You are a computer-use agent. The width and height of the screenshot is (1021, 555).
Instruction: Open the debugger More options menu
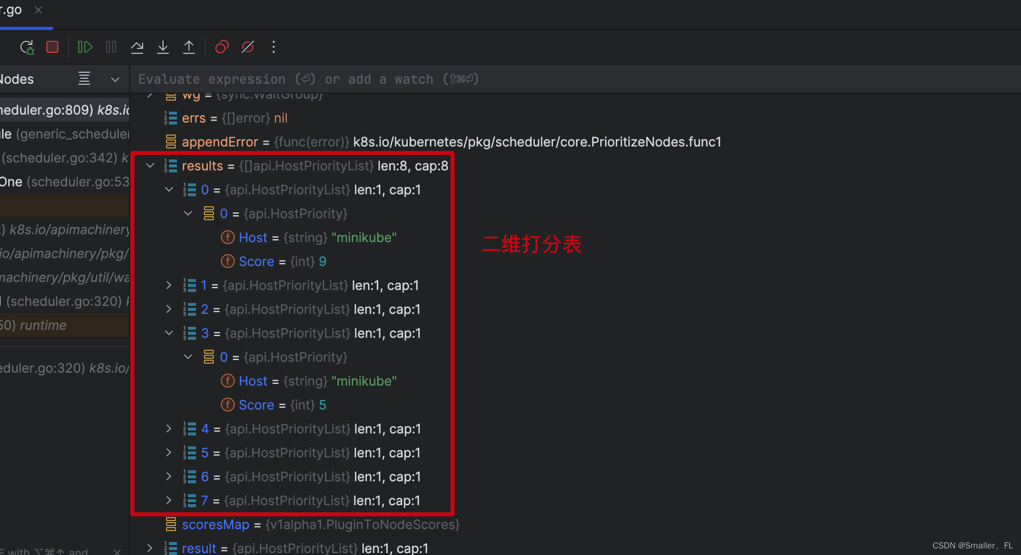[x=274, y=47]
